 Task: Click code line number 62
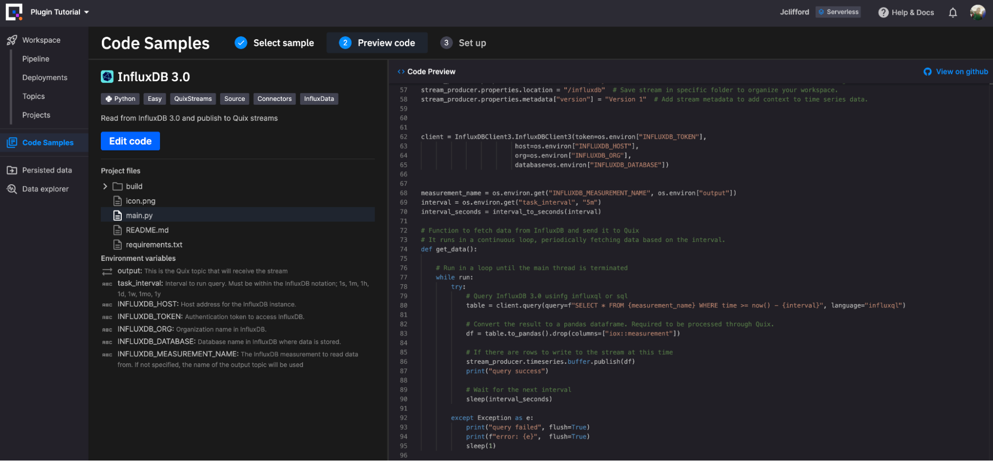[403, 137]
